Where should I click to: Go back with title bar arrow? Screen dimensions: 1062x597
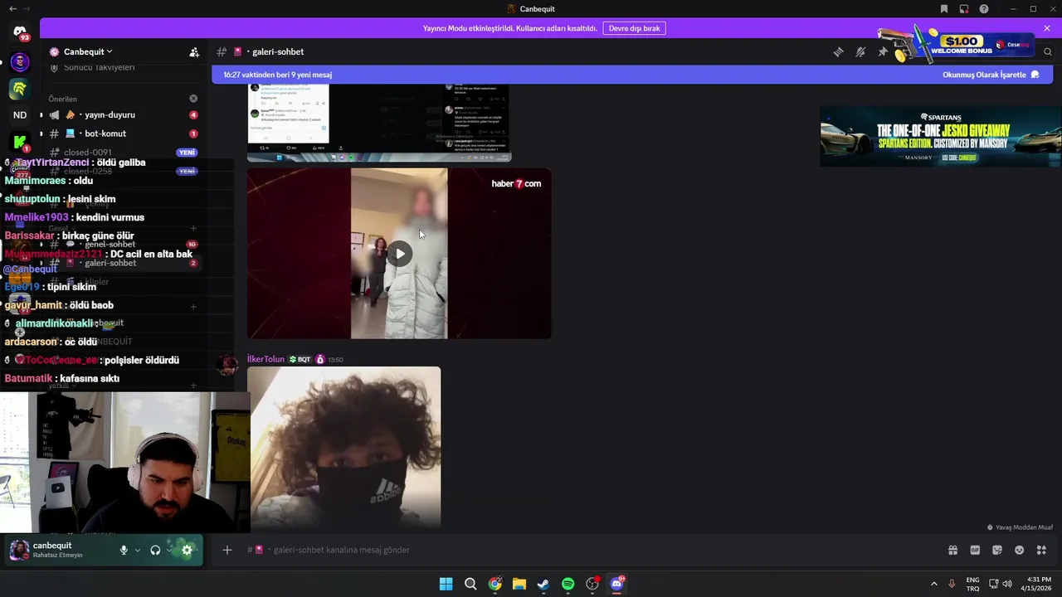[x=12, y=8]
